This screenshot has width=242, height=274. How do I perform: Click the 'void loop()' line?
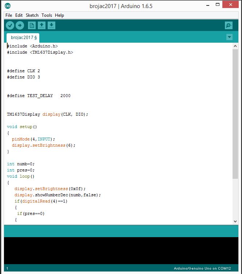coord(21,176)
